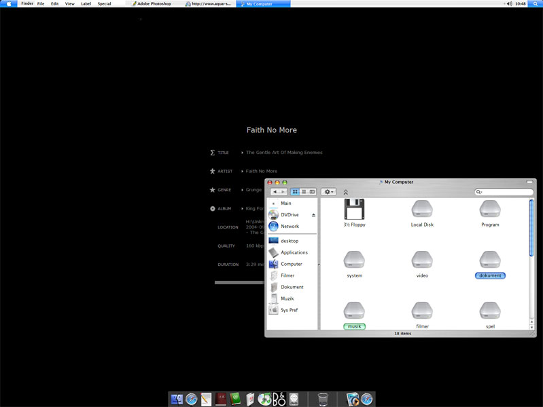543x407 pixels.
Task: Open the Preview photo dock icon
Action: (353, 399)
